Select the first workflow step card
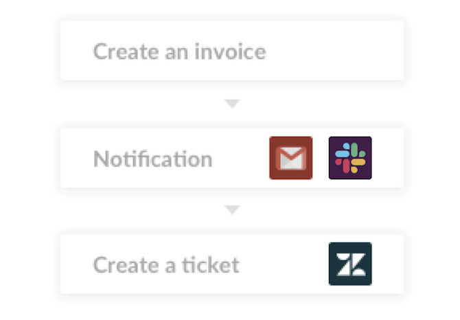The height and width of the screenshot is (320, 460). [x=232, y=50]
